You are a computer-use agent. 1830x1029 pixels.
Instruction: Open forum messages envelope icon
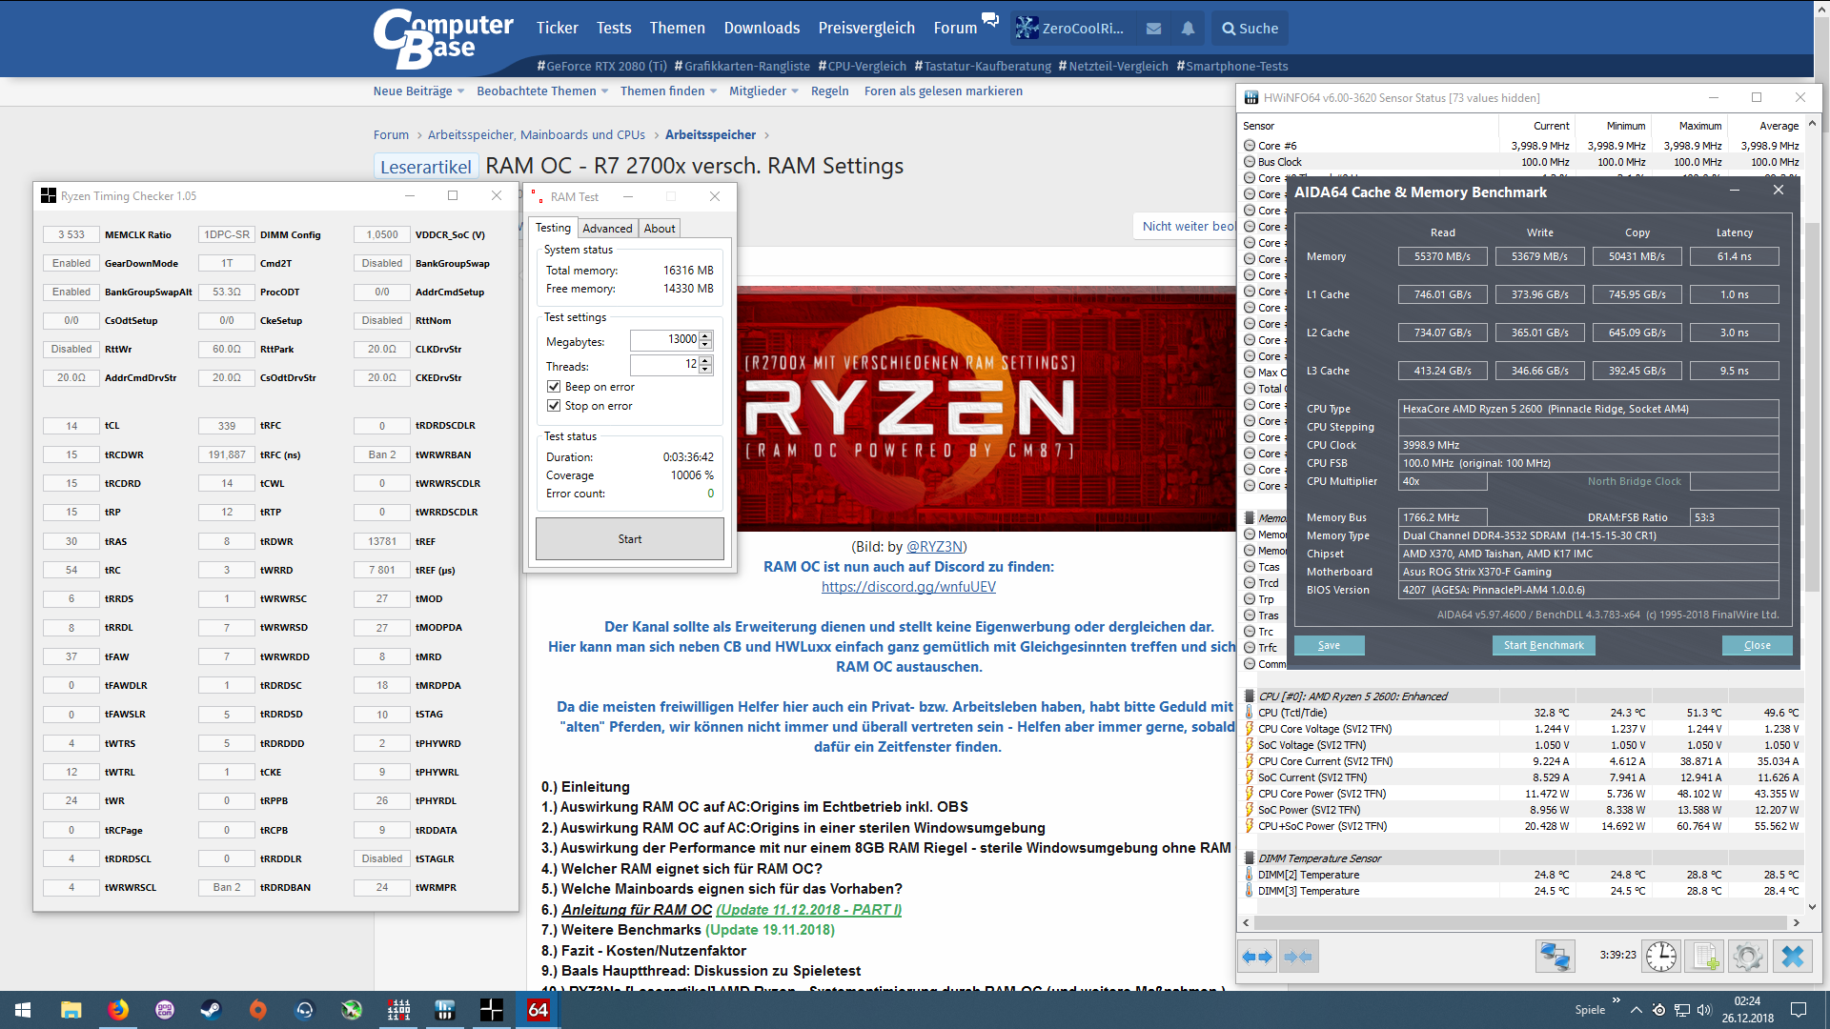[x=1153, y=29]
